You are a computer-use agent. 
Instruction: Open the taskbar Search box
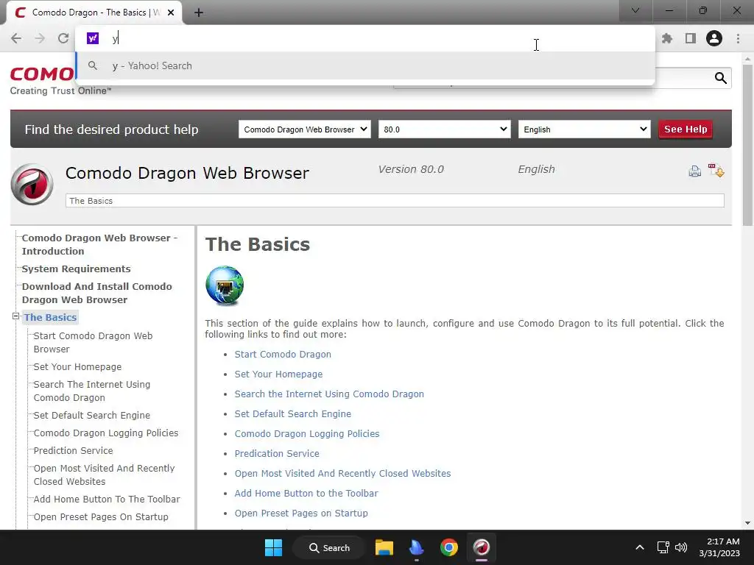[329, 547]
